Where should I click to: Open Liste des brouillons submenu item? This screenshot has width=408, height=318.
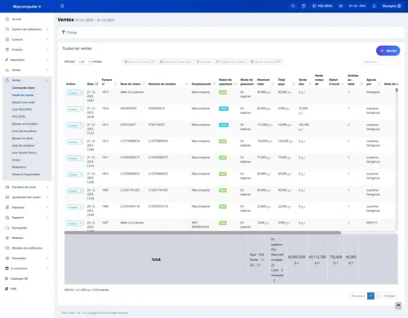point(24,131)
